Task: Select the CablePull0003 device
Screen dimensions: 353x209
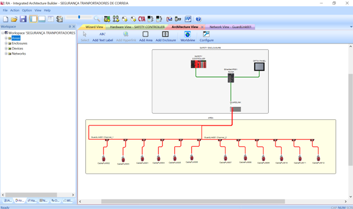Action: click(123, 159)
